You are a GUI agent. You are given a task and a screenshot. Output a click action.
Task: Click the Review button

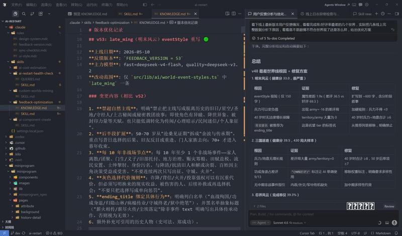(389, 206)
